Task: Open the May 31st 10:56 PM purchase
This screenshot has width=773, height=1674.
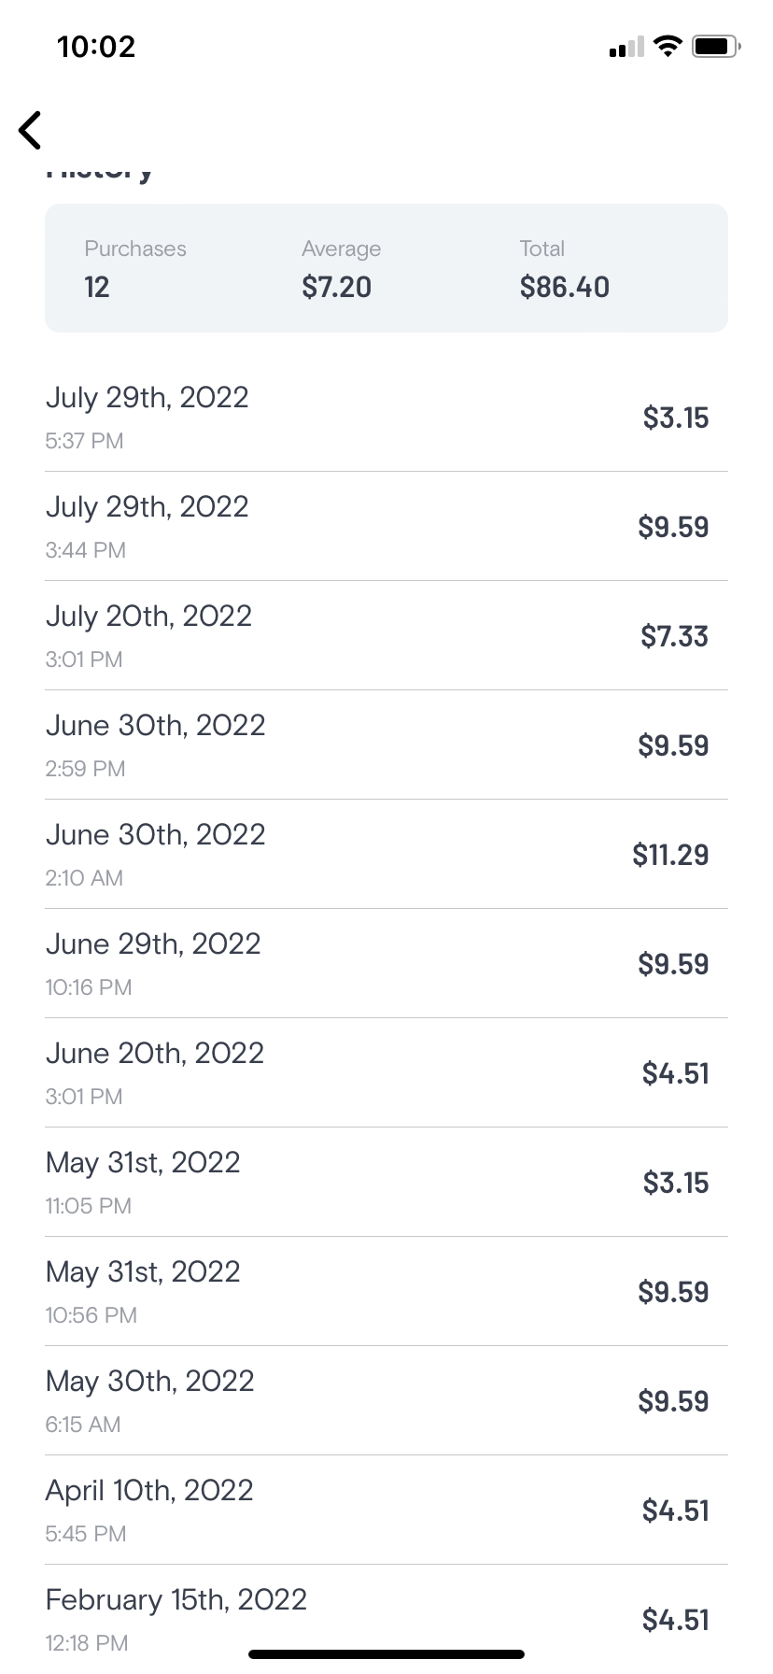Action: [386, 1291]
